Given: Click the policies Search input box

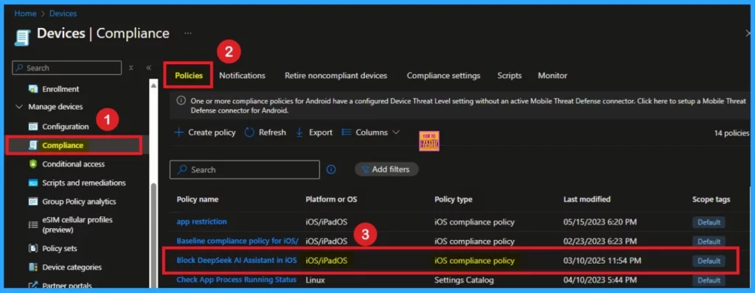Looking at the screenshot, I should (x=245, y=170).
